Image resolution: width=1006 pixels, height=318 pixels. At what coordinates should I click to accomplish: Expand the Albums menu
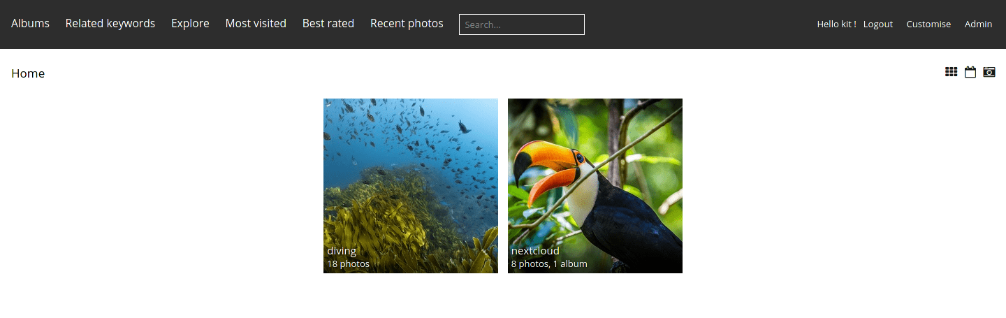30,23
